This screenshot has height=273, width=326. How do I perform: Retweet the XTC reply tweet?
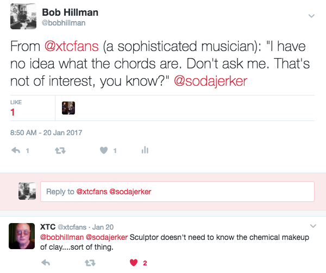pos(90,263)
